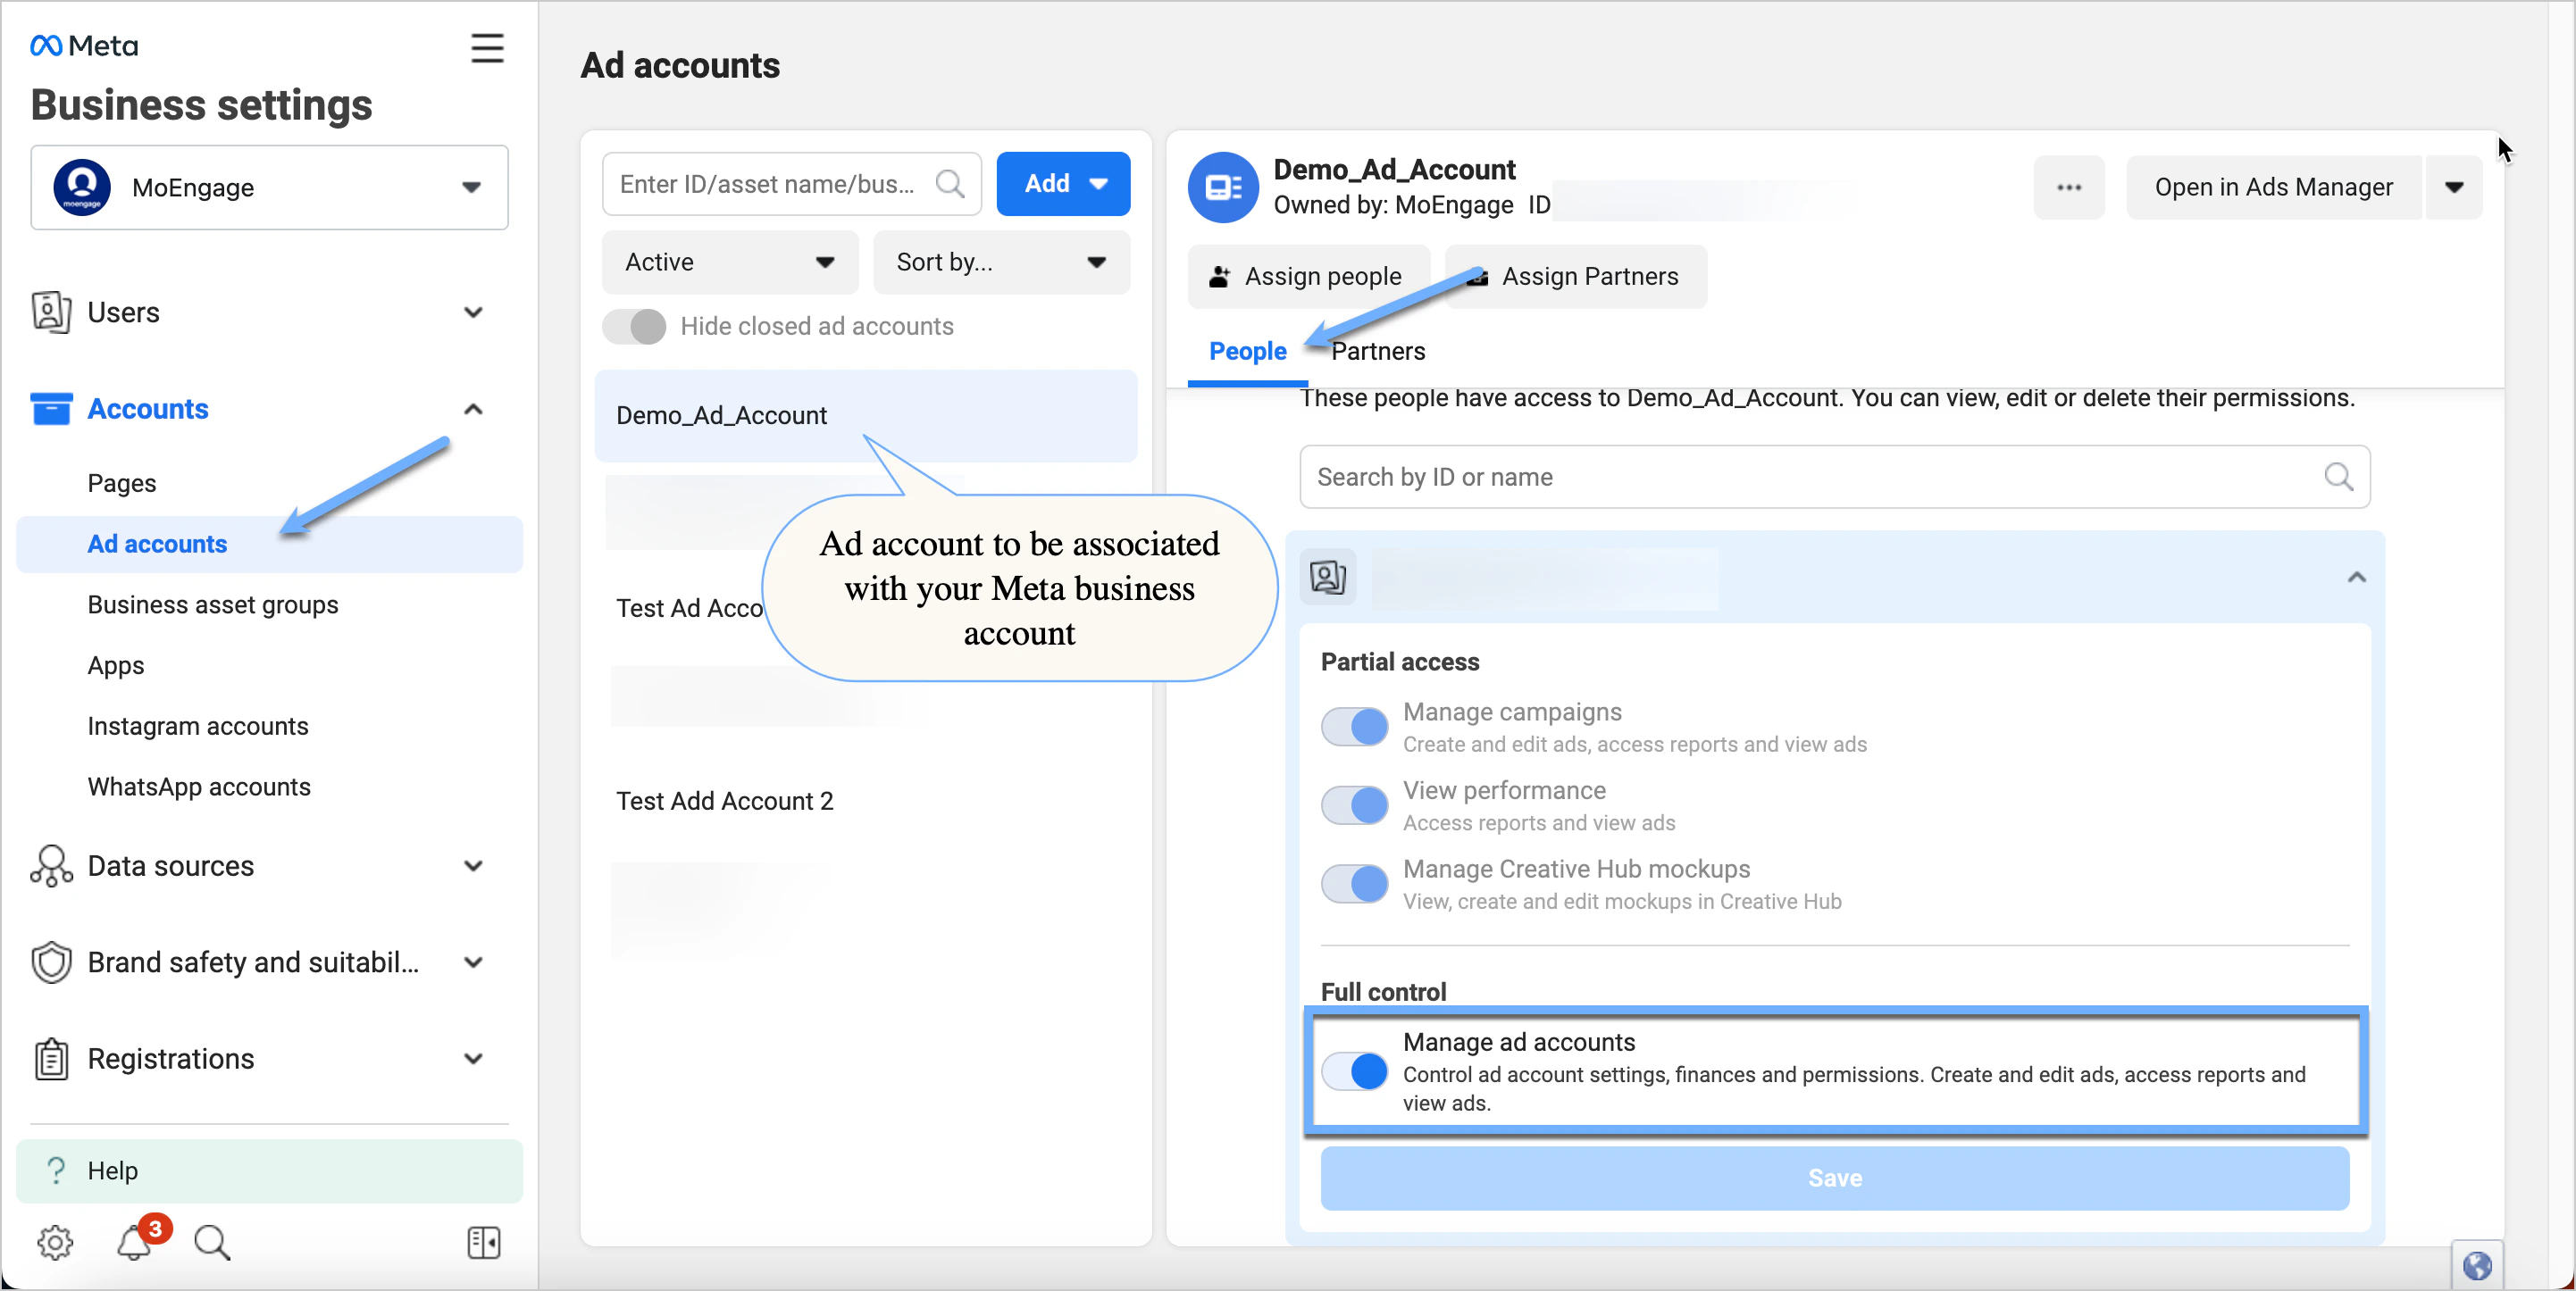Toggle Hide closed ad accounts switch
The image size is (2576, 1291).
tap(634, 327)
